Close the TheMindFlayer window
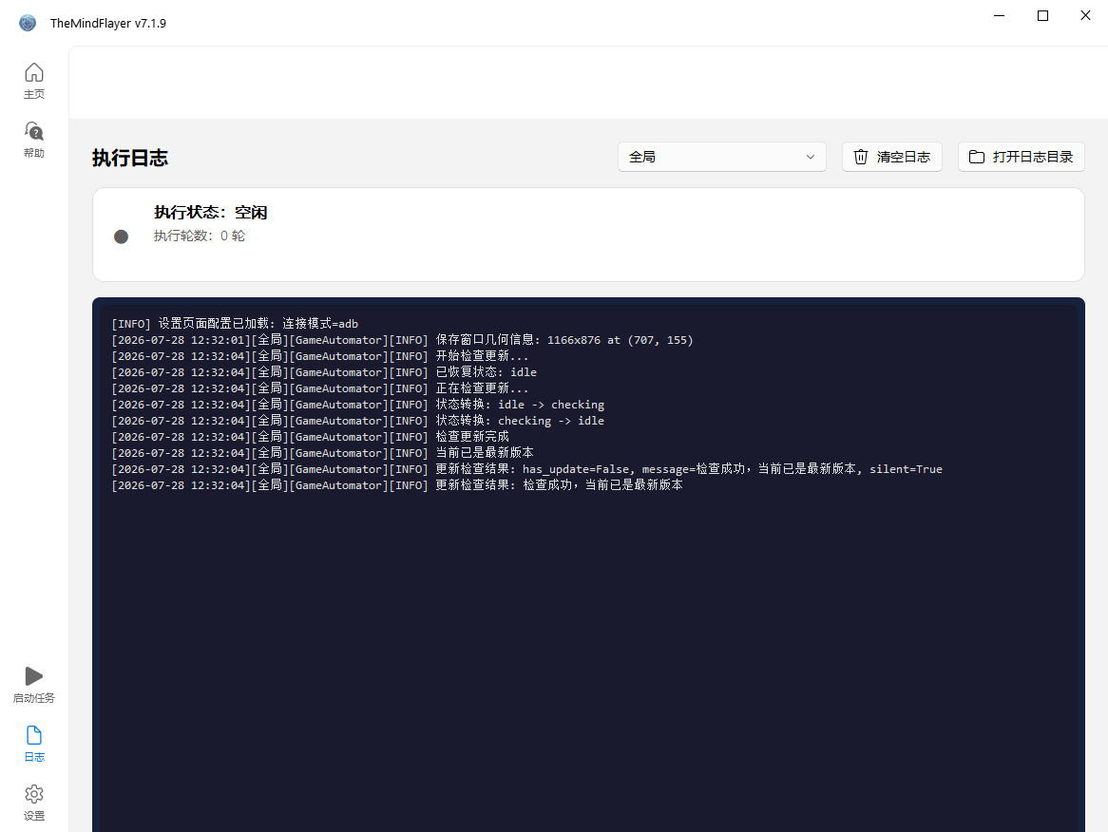This screenshot has width=1108, height=832. click(x=1085, y=15)
